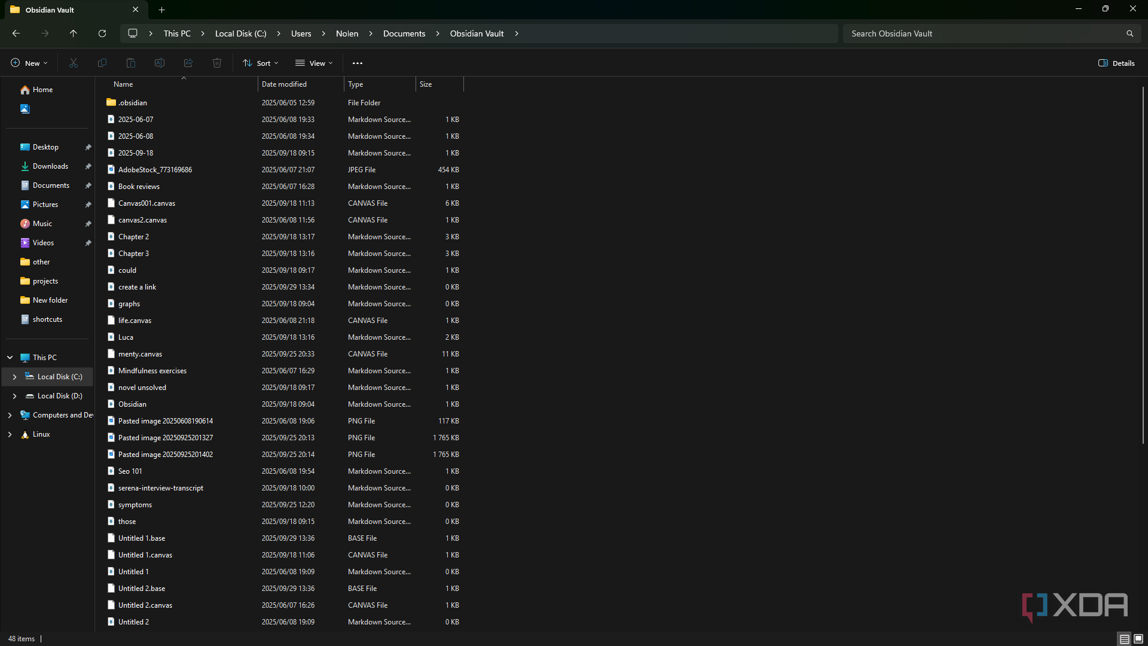This screenshot has width=1148, height=646.
Task: Navigate to Local Disk (C:) breadcrumb
Action: [240, 33]
